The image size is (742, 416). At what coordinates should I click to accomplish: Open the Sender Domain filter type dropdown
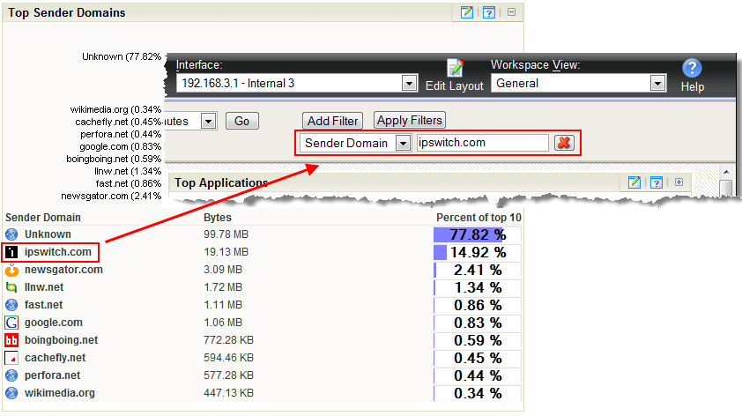(403, 143)
